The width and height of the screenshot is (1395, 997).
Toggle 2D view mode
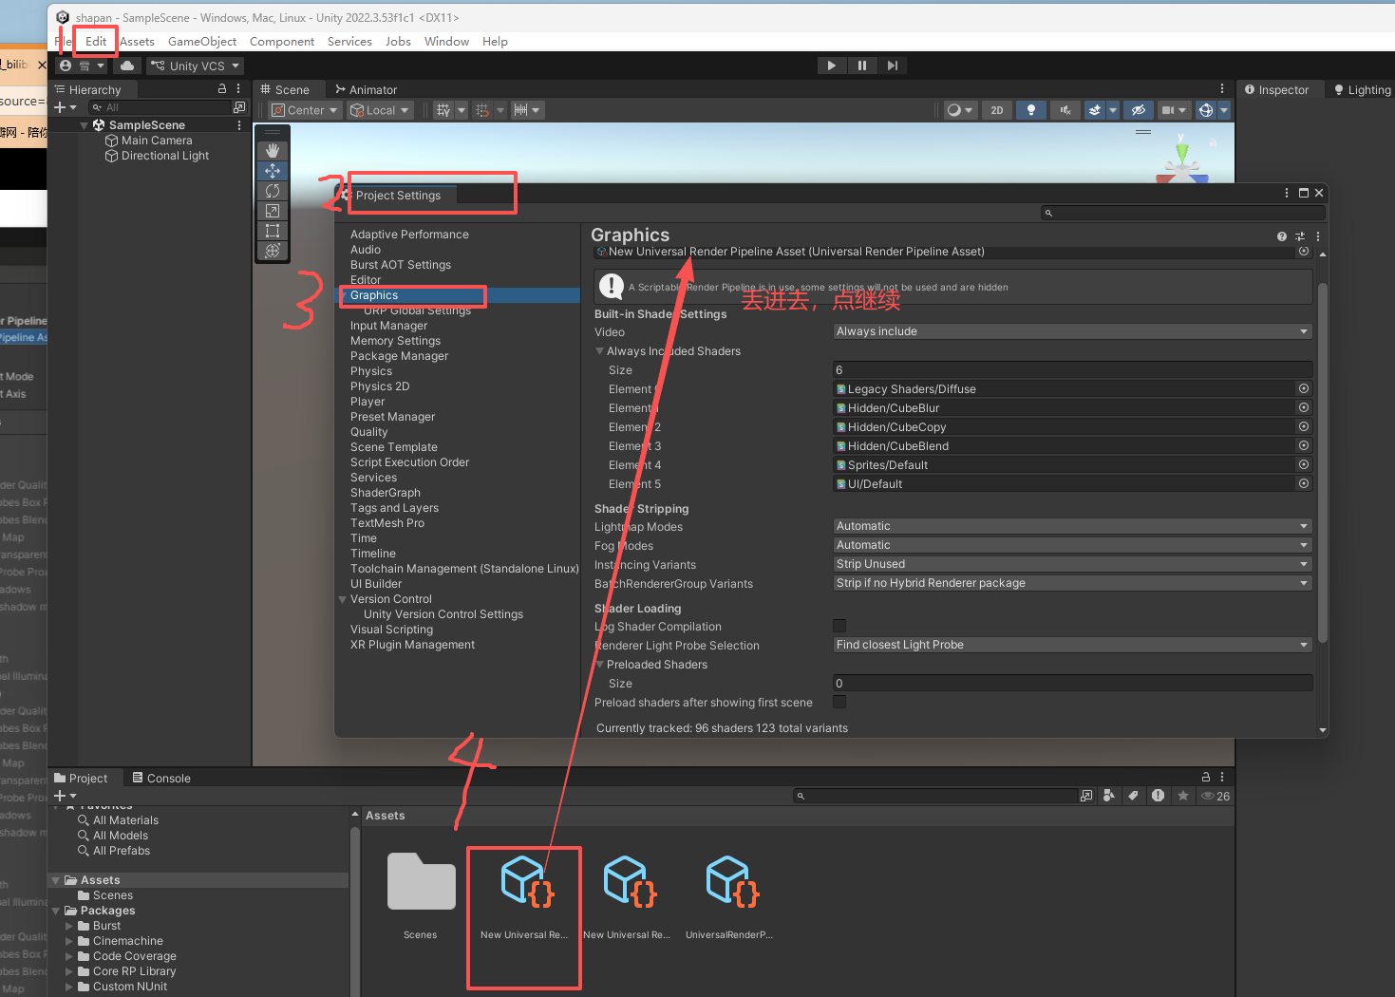(x=997, y=110)
